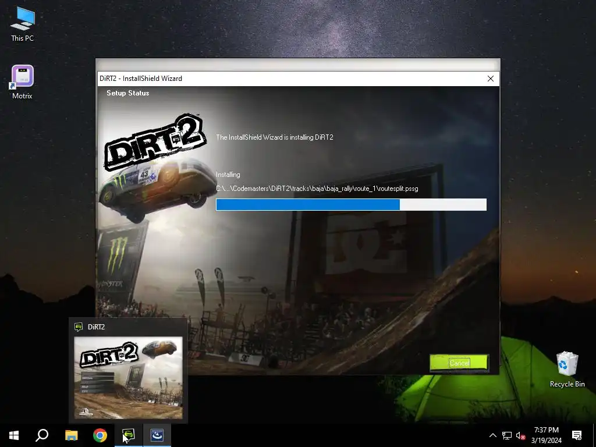
Task: Click the 'Setup Status' heading
Action: [x=127, y=93]
